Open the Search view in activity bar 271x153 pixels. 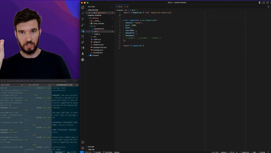83,13
